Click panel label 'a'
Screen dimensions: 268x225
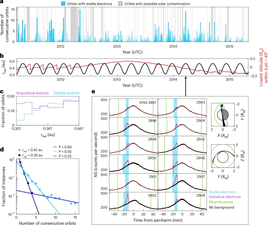(2, 2)
